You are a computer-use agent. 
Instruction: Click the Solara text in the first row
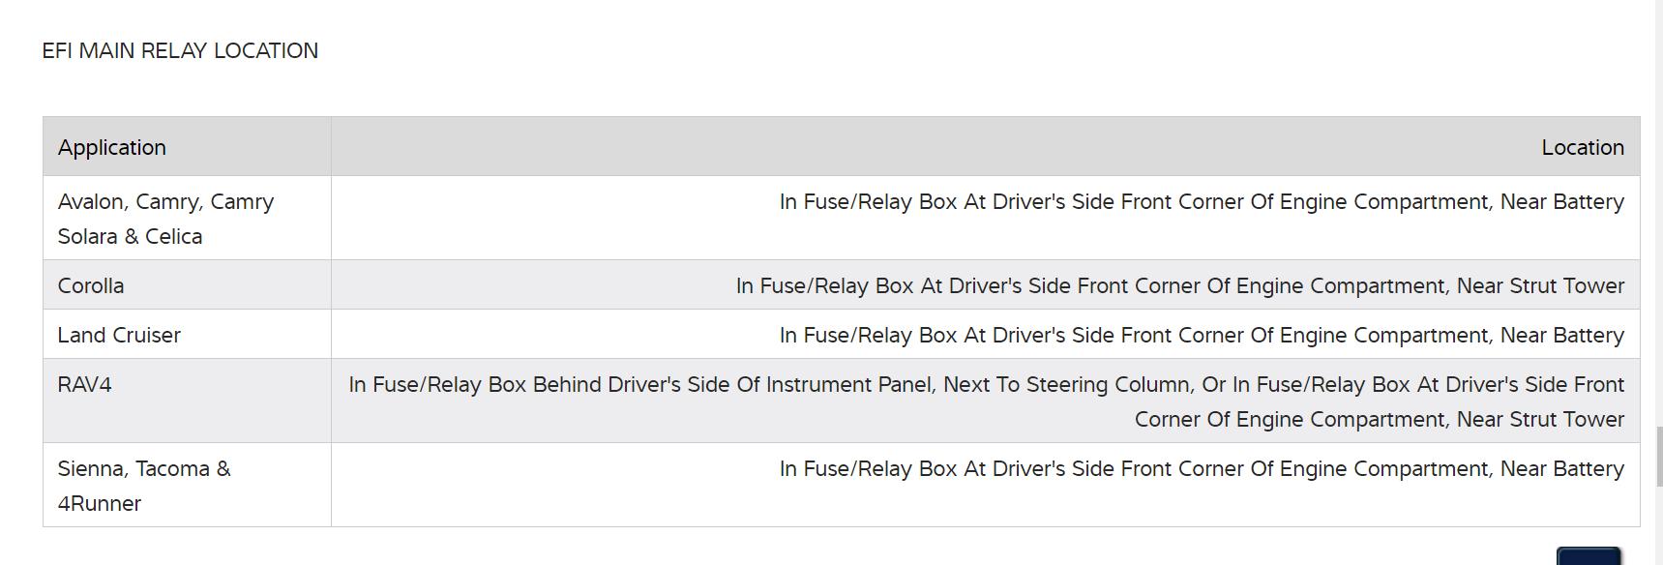(87, 237)
